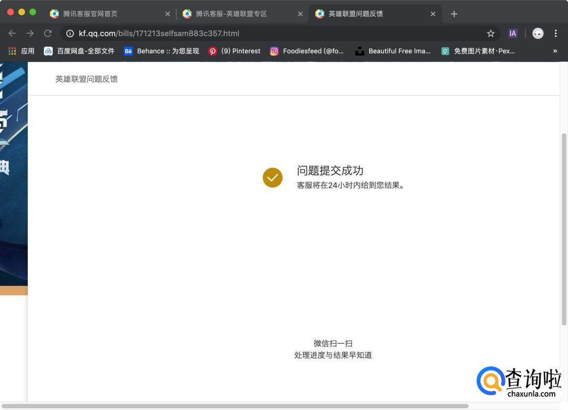Image resolution: width=568 pixels, height=410 pixels.
Task: Close the 腾讯客服官网首页 tab
Action: (x=167, y=14)
